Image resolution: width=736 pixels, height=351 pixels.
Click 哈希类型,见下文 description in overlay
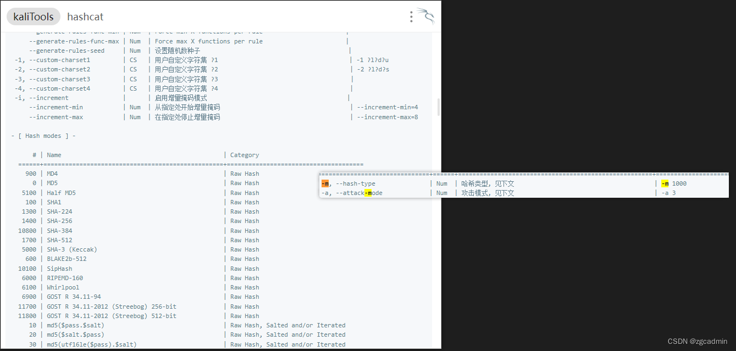[488, 183]
